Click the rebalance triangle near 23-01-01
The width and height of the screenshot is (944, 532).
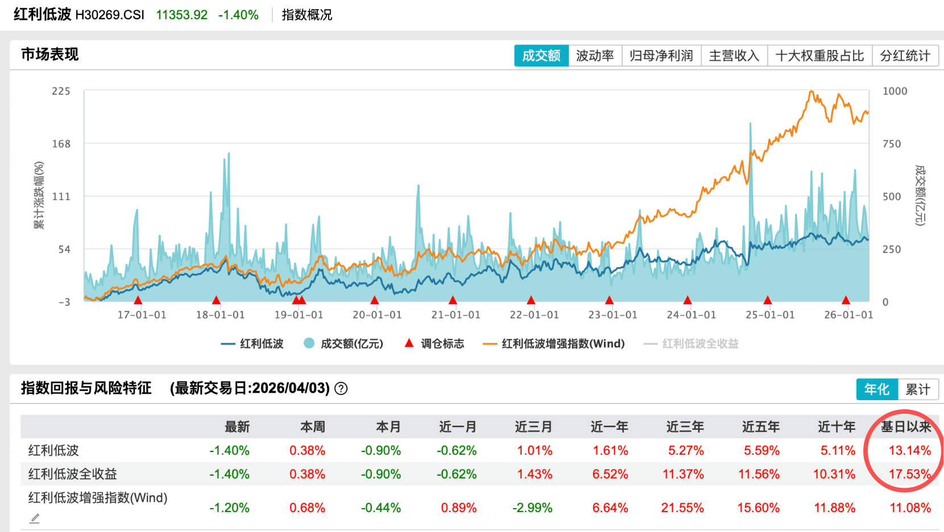tap(609, 300)
